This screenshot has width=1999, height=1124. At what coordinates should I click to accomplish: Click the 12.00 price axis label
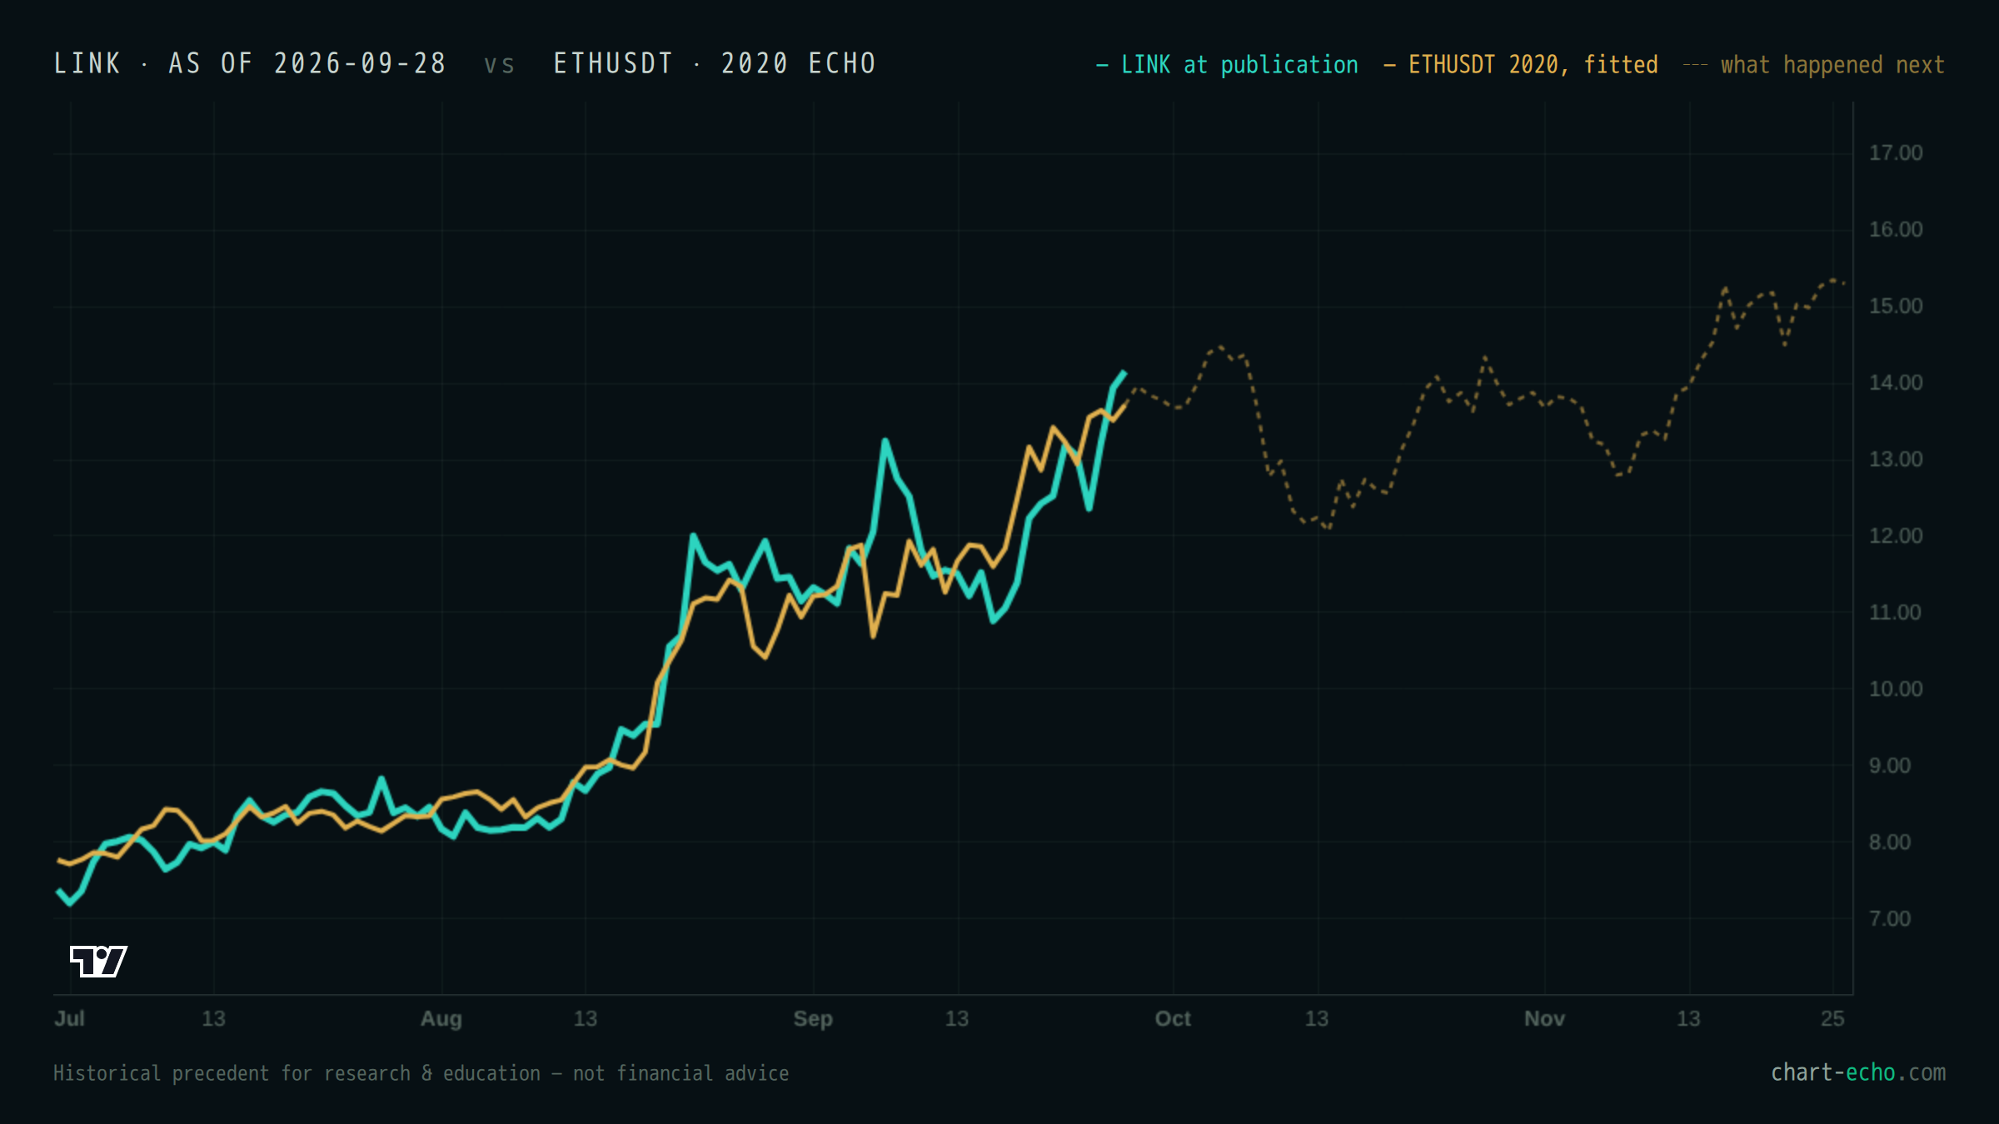click(x=1896, y=536)
